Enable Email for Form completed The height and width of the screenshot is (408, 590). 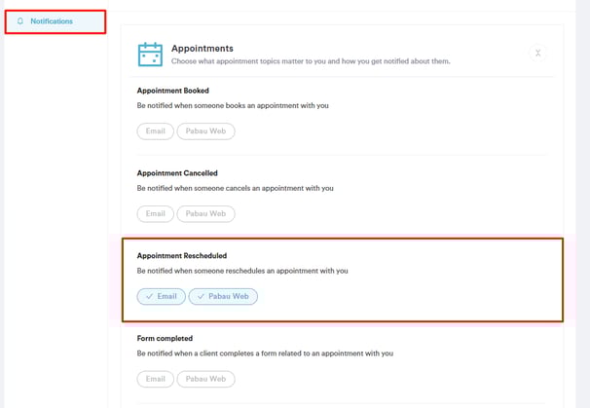[156, 380]
